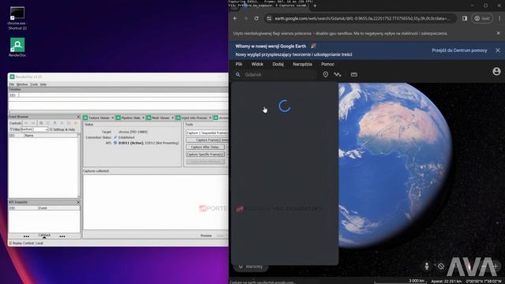Expand the Callback section arrow in API Inspector
Screen dimensions: 505x284
(44, 237)
